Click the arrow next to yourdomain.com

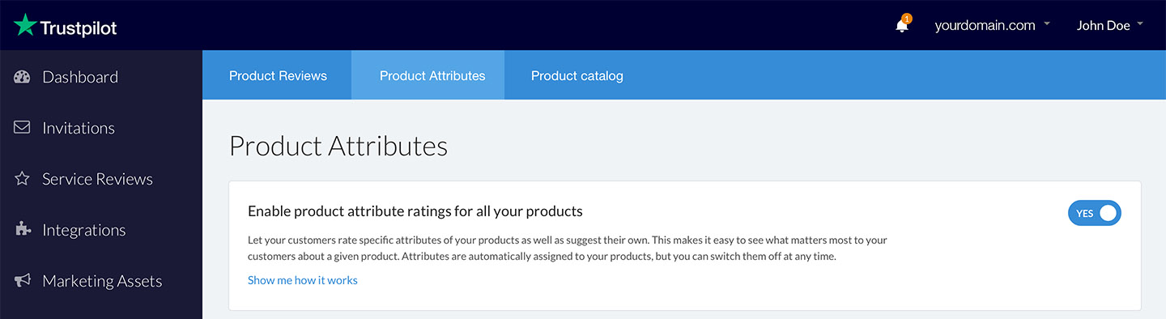pos(1046,24)
